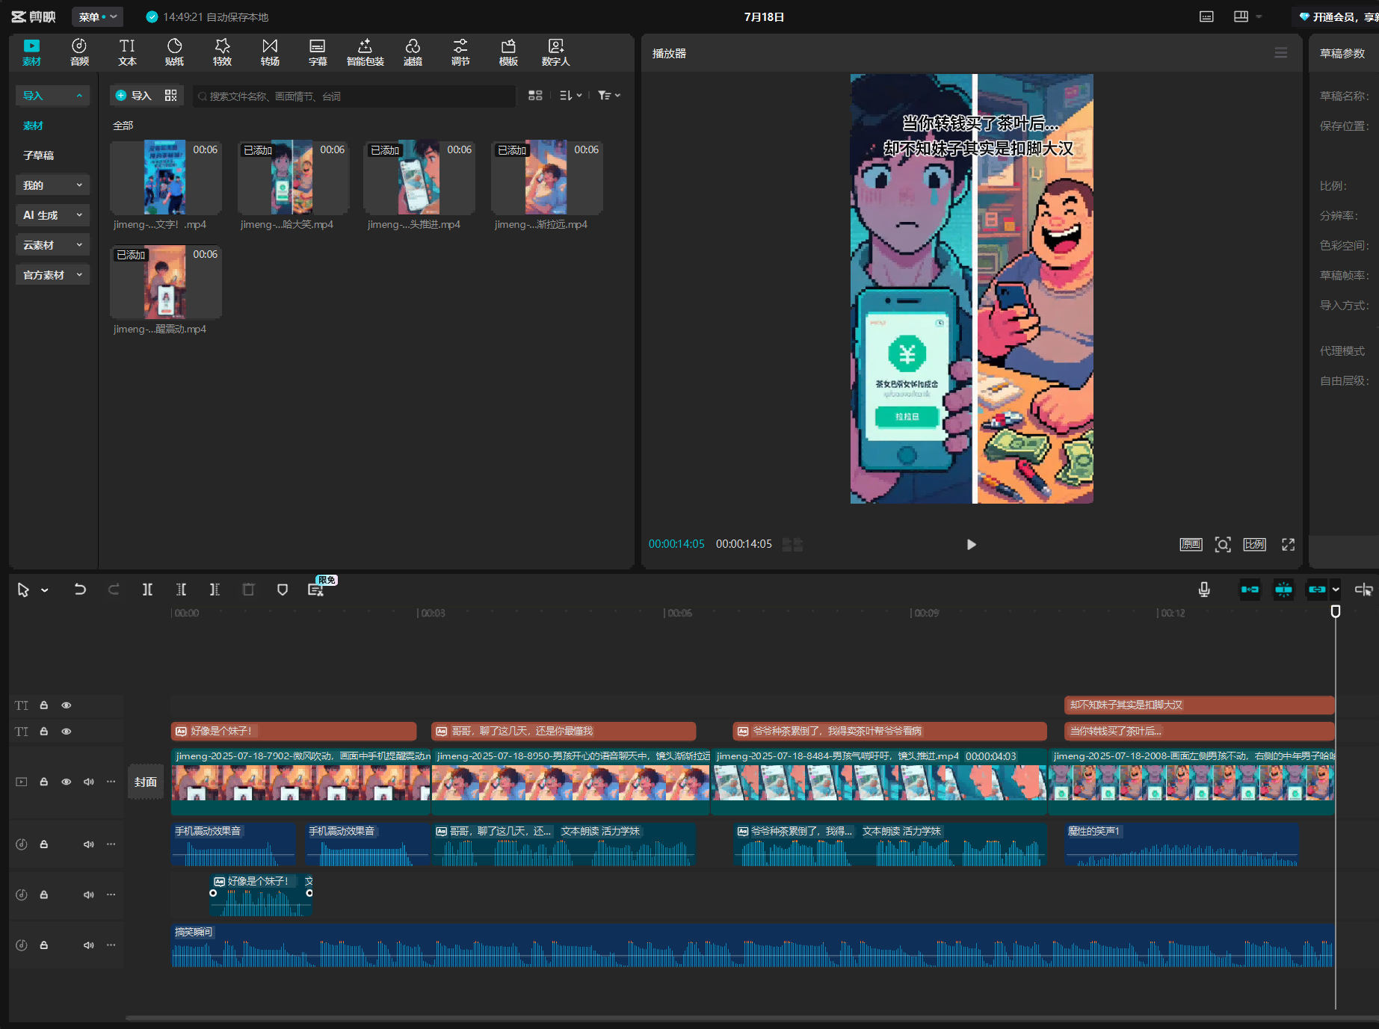Open the 文本 text panel
Screen dimensions: 1379x1029
click(x=127, y=52)
